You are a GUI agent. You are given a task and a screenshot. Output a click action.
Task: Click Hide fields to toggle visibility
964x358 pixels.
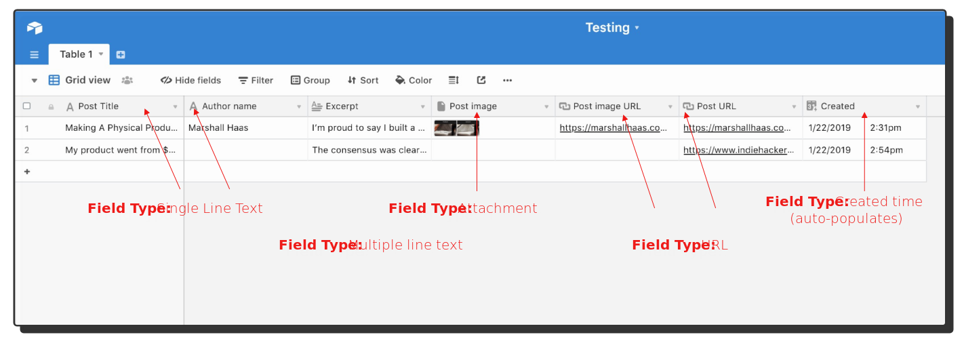[191, 80]
